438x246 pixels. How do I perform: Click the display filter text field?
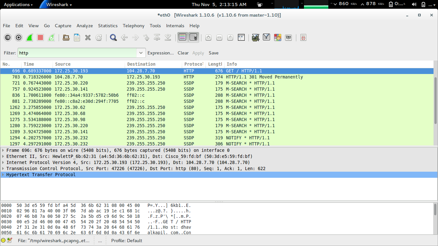click(77, 53)
